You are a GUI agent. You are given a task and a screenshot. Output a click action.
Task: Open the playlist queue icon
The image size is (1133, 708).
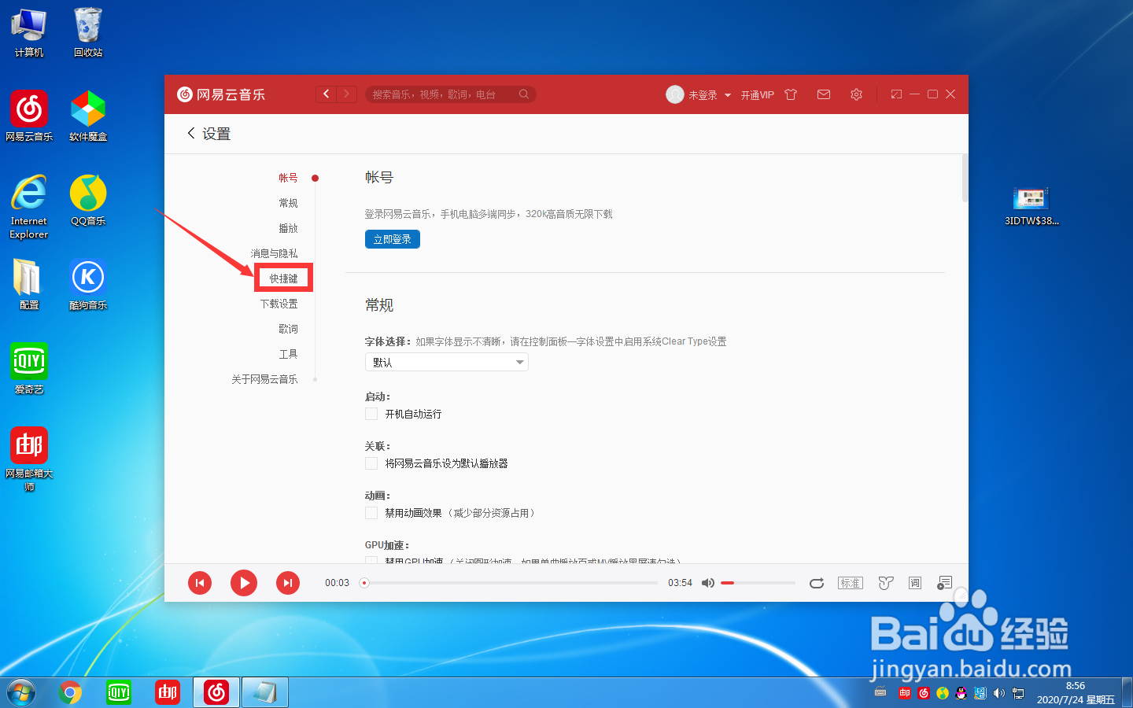tap(945, 583)
